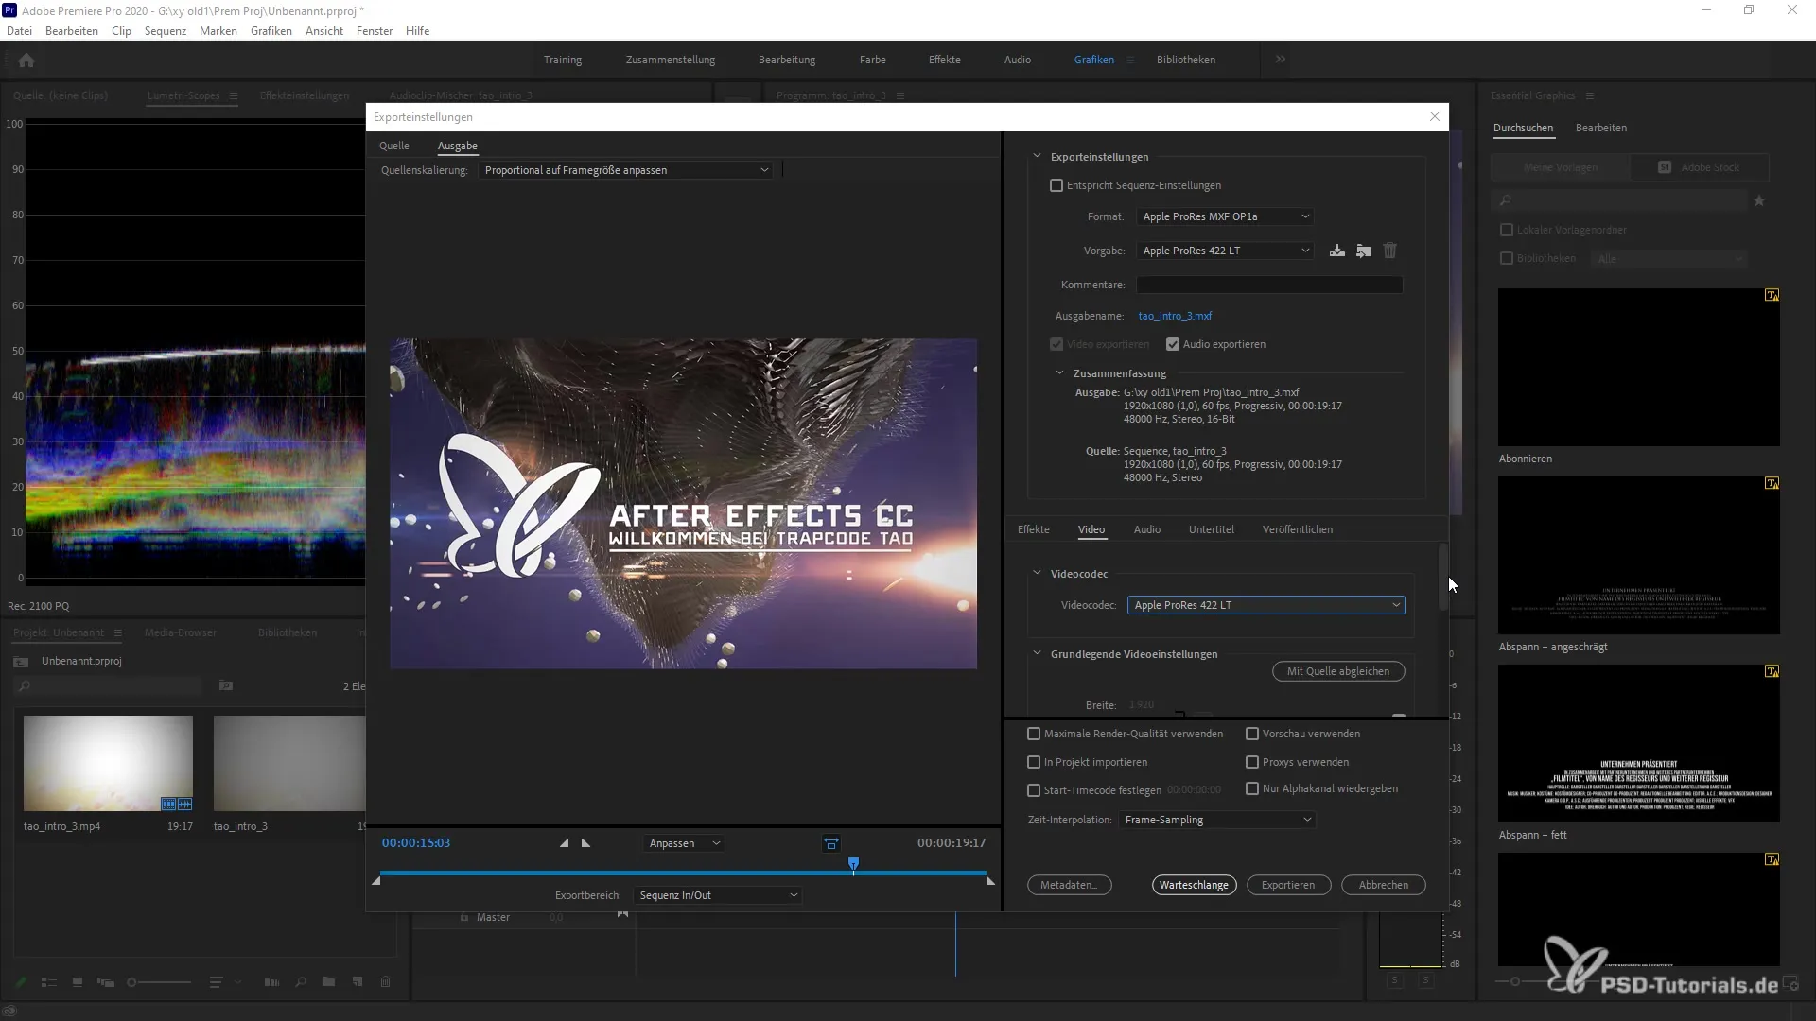Screen dimensions: 1816x1021
Task: Enable Proxys verwenden checkbox
Action: [1252, 762]
